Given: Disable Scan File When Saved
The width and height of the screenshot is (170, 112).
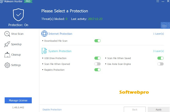Looking at the screenshot, I should coord(160,58).
